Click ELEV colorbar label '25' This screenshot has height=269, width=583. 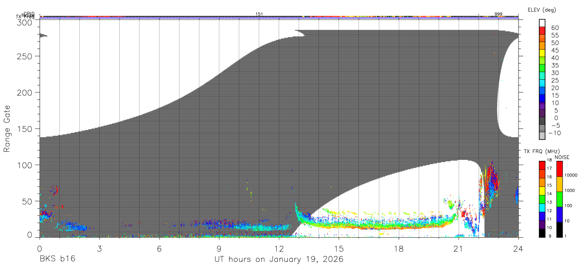555,80
